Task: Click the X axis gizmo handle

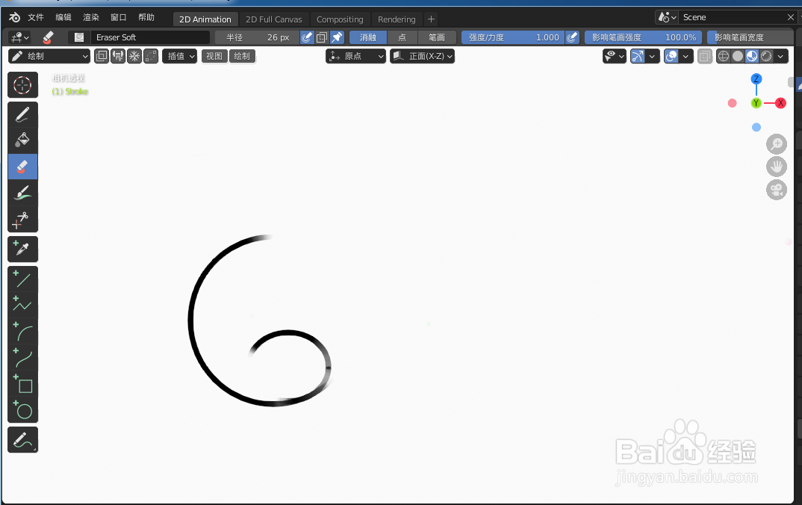Action: 780,103
